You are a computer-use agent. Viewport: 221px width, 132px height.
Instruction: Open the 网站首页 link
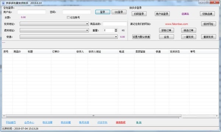pyautogui.click(x=11, y=122)
